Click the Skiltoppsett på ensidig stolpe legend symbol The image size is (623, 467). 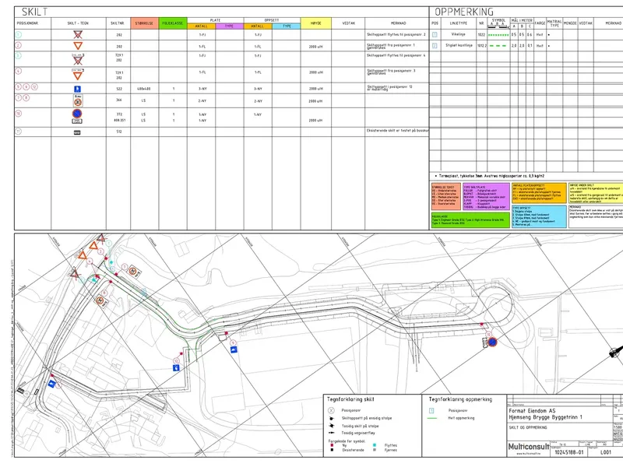point(331,418)
